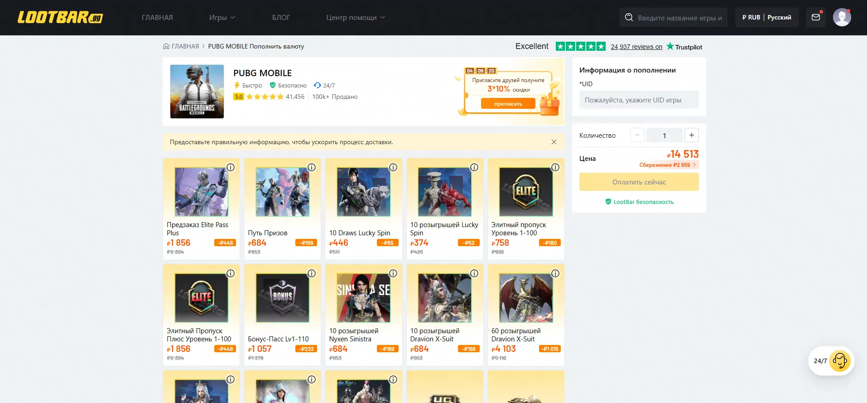867x403 pixels.
Task: Select the 10 розыгрышей Lucky Spin image
Action: (x=445, y=192)
